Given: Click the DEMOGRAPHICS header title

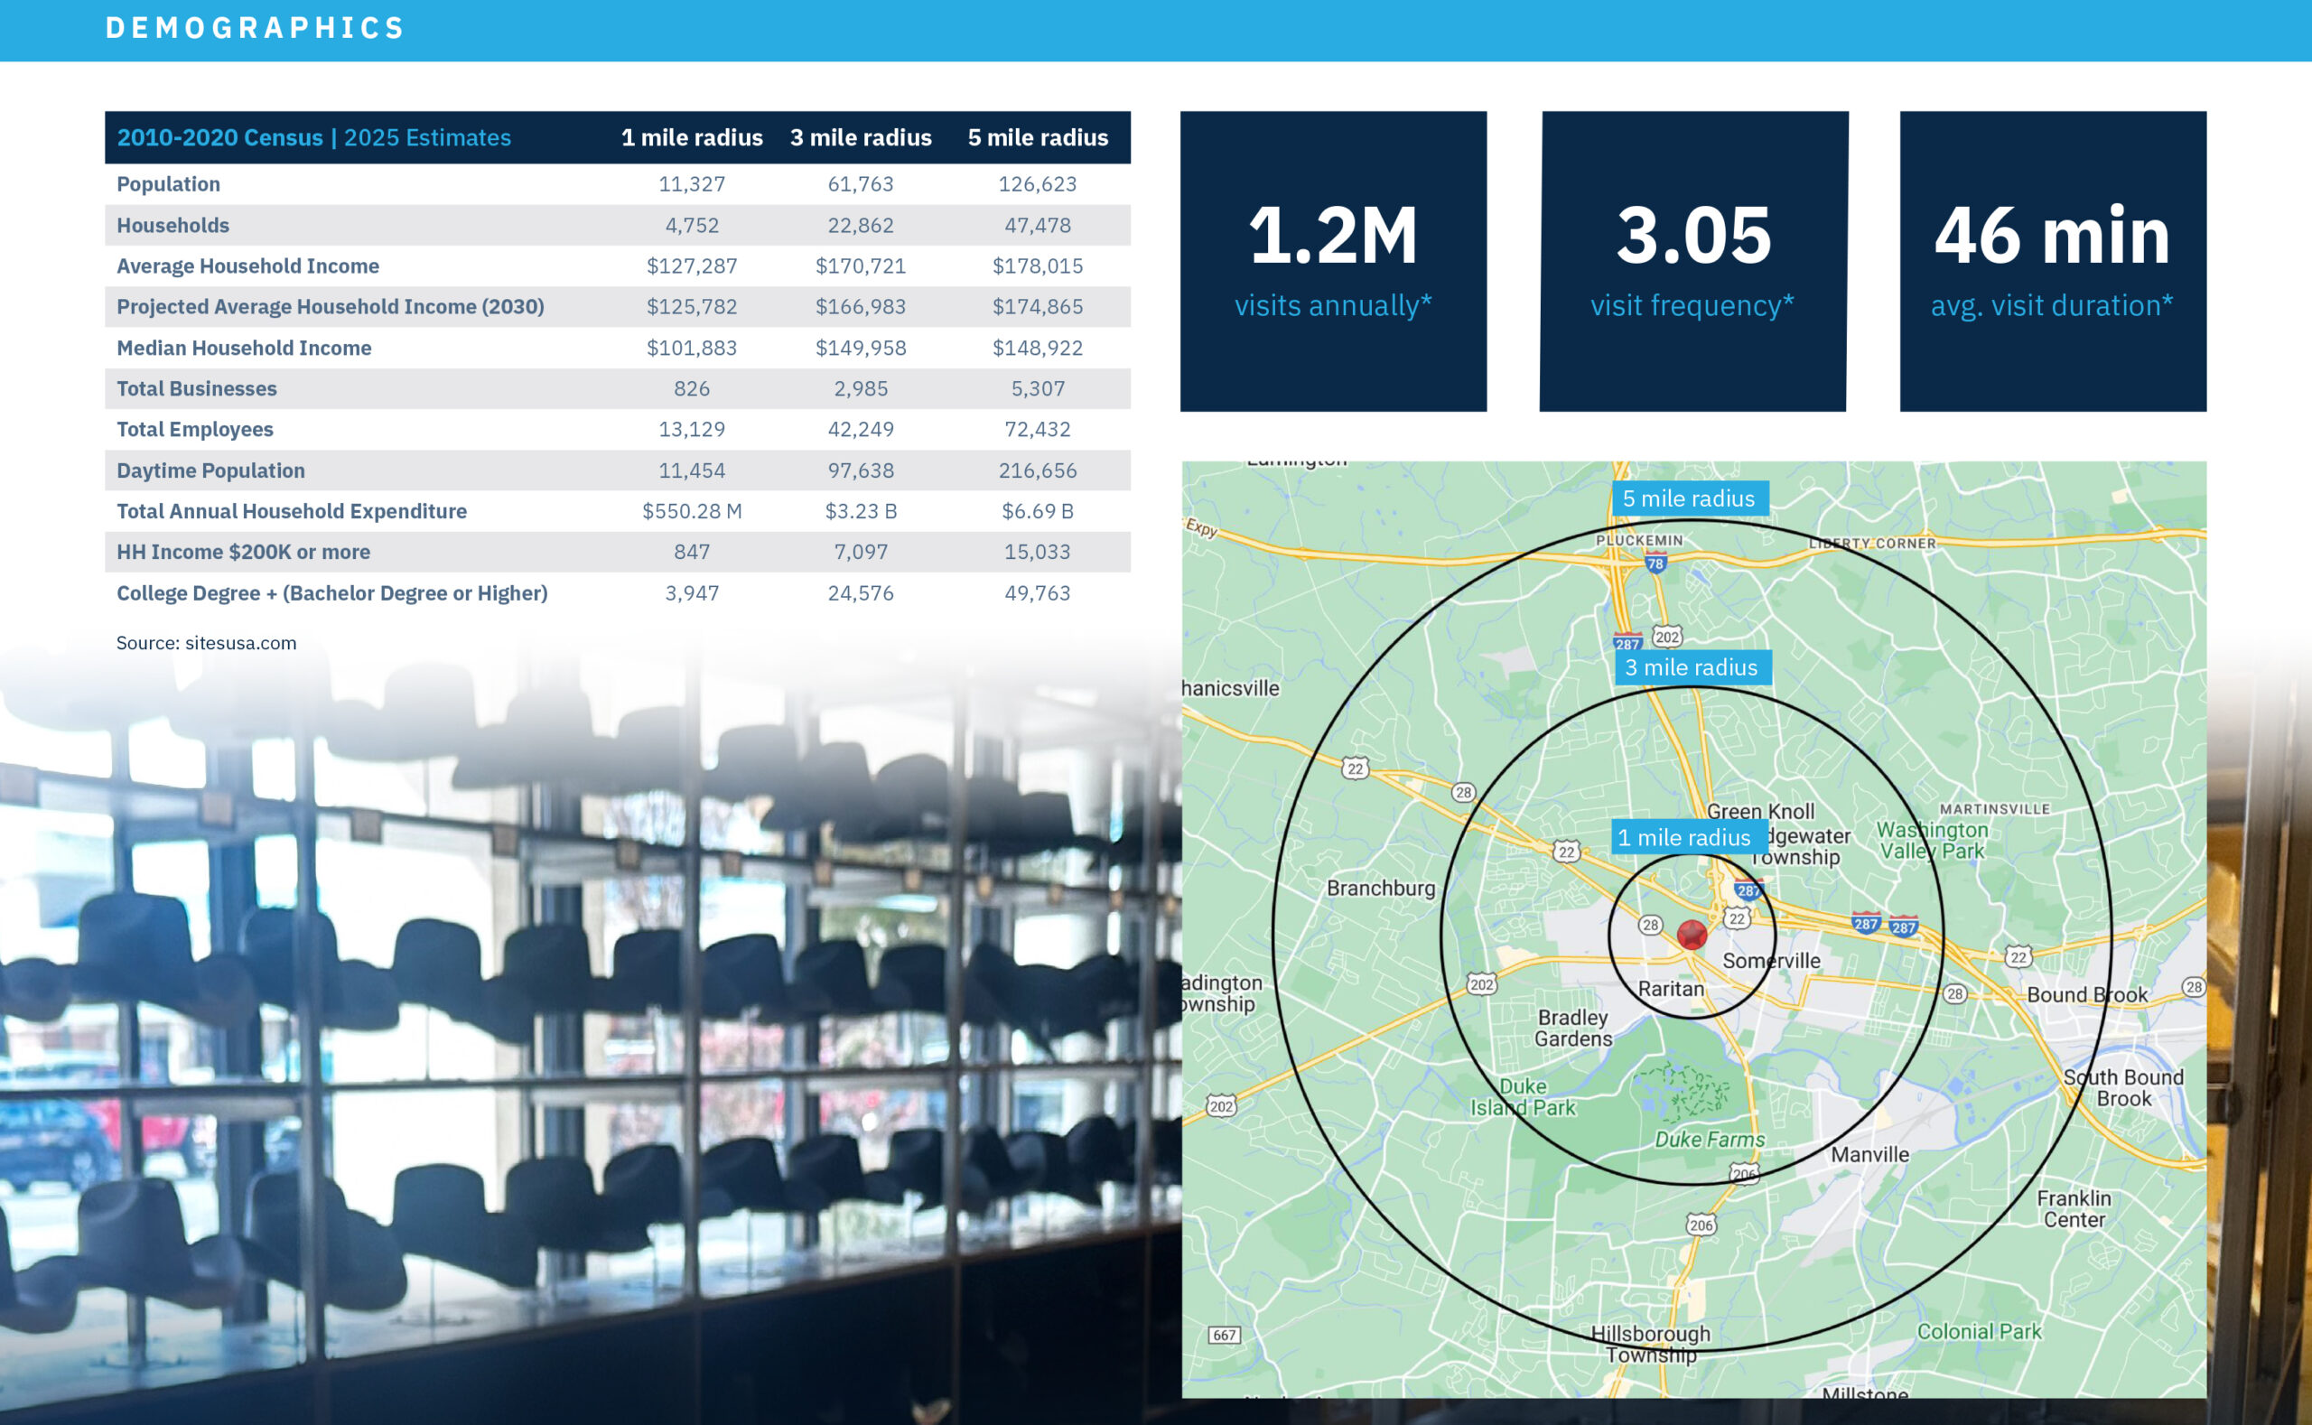Looking at the screenshot, I should 255,28.
